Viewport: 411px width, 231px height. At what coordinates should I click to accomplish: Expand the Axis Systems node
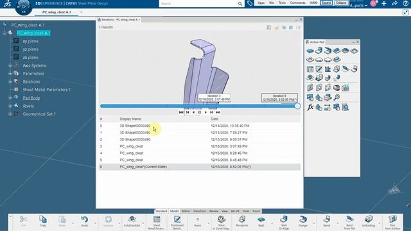(10, 65)
